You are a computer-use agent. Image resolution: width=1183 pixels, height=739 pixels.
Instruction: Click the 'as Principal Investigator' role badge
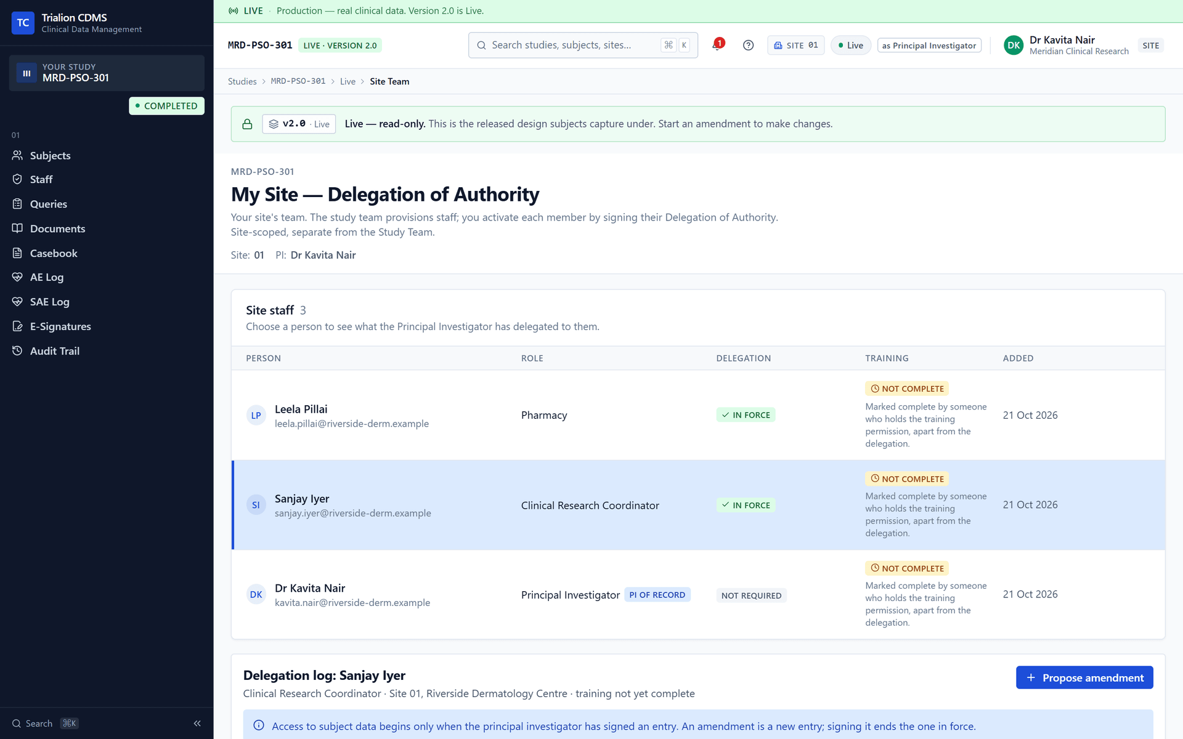[x=929, y=45]
